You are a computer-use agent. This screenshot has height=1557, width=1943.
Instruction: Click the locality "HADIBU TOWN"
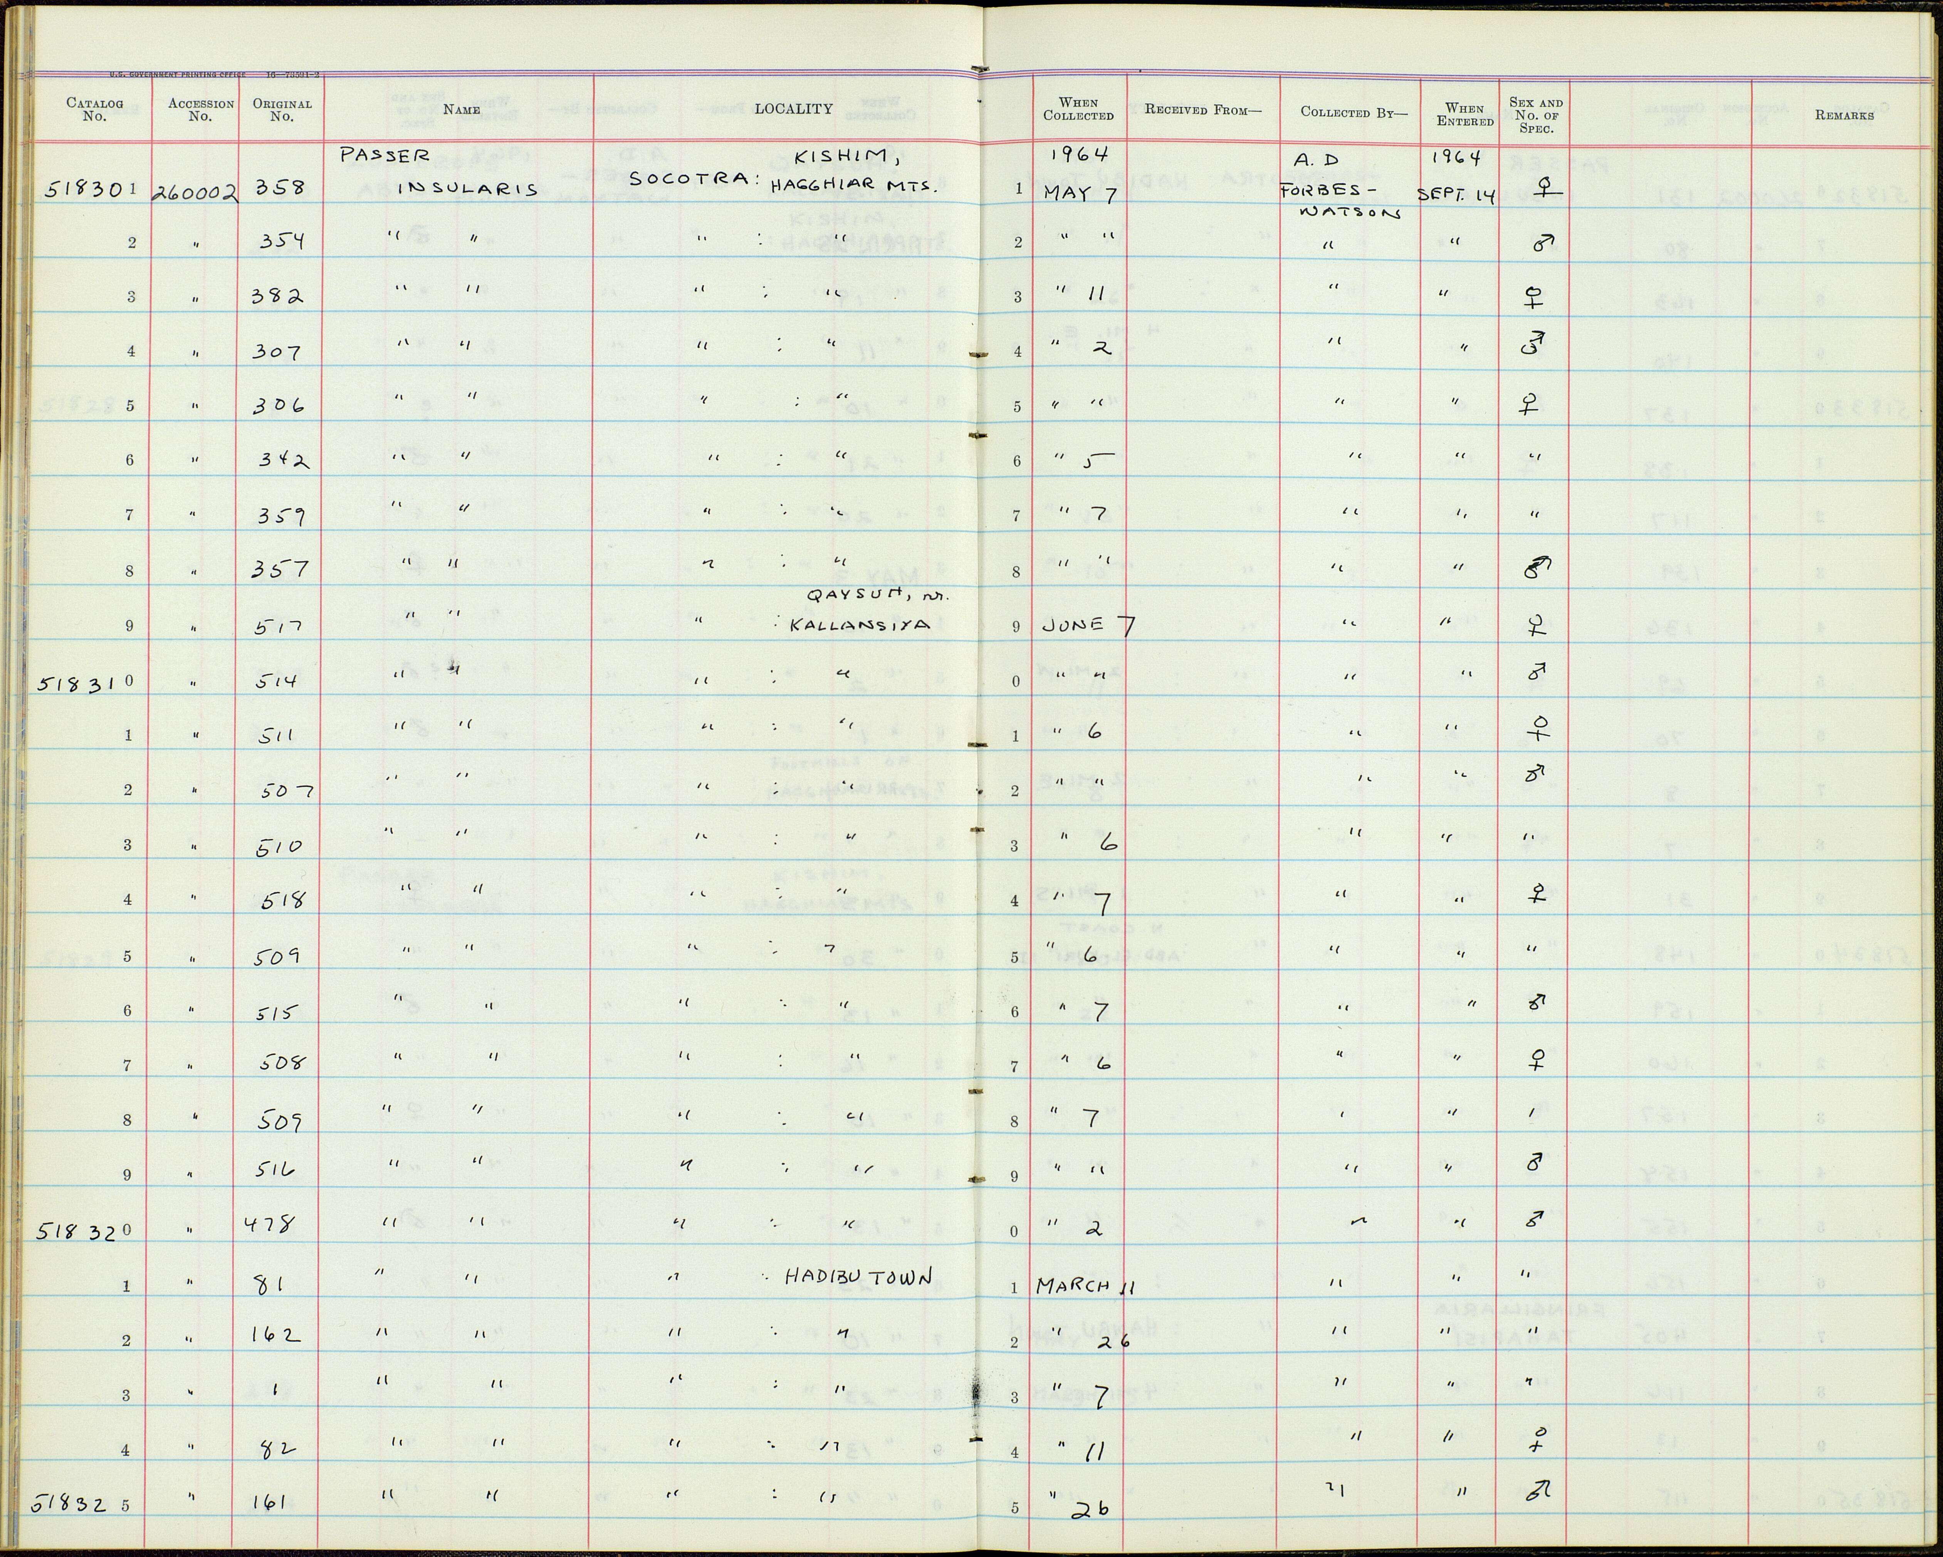(x=859, y=1276)
